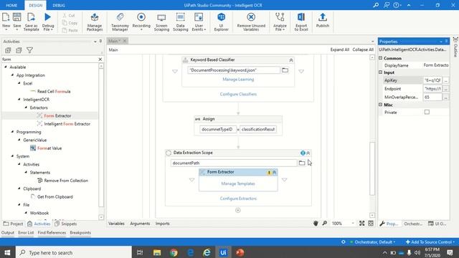
Task: Click Manage Learning link
Action: click(x=238, y=80)
